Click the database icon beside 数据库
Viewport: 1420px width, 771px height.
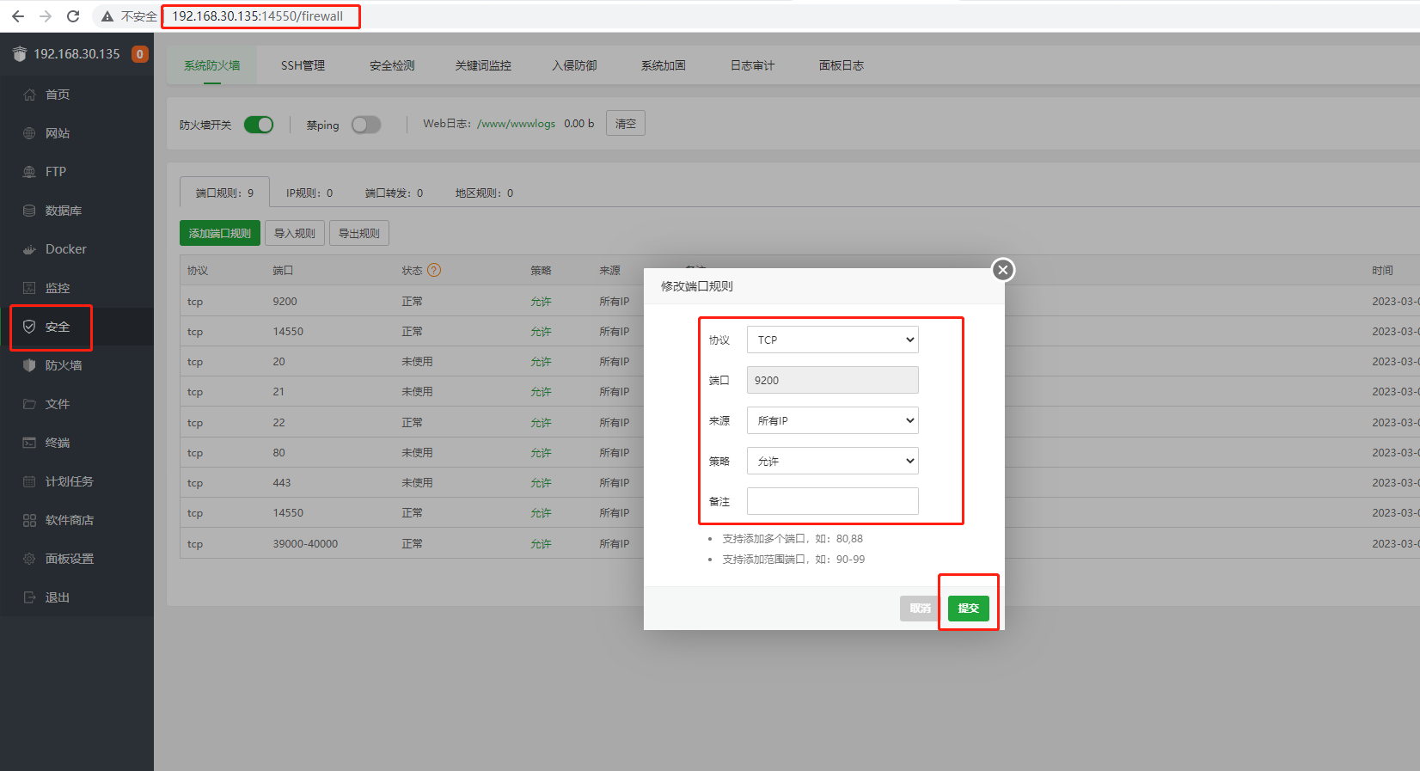point(29,211)
